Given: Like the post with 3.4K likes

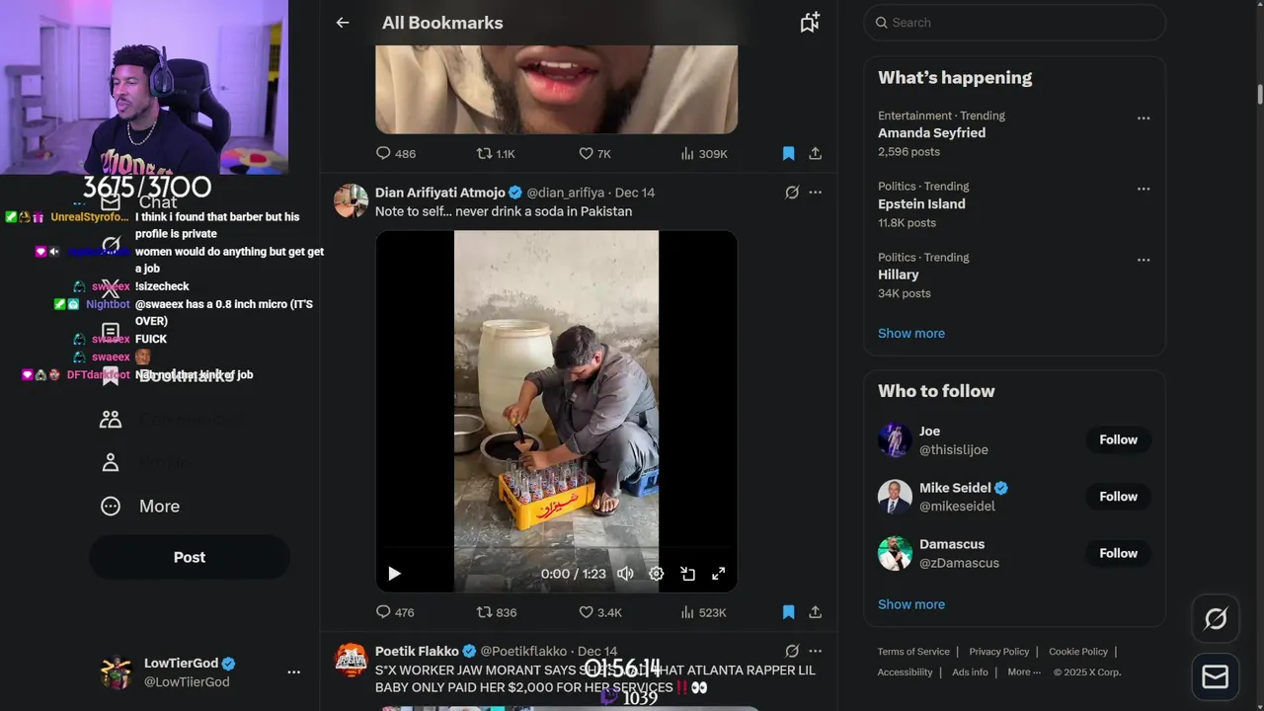Looking at the screenshot, I should (x=586, y=612).
